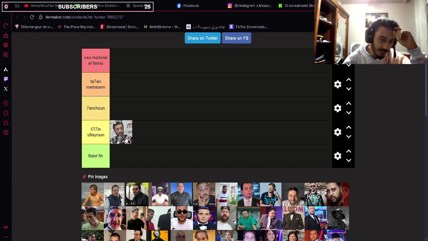The image size is (428, 241).
Task: Select the man in red-white striped polo thumbnail
Action: (x=226, y=194)
